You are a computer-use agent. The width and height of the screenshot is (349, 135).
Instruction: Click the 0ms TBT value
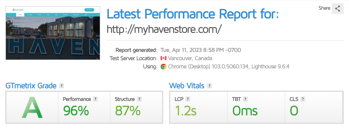pyautogui.click(x=245, y=111)
